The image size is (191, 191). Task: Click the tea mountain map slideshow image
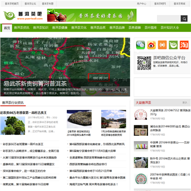coord(65,67)
